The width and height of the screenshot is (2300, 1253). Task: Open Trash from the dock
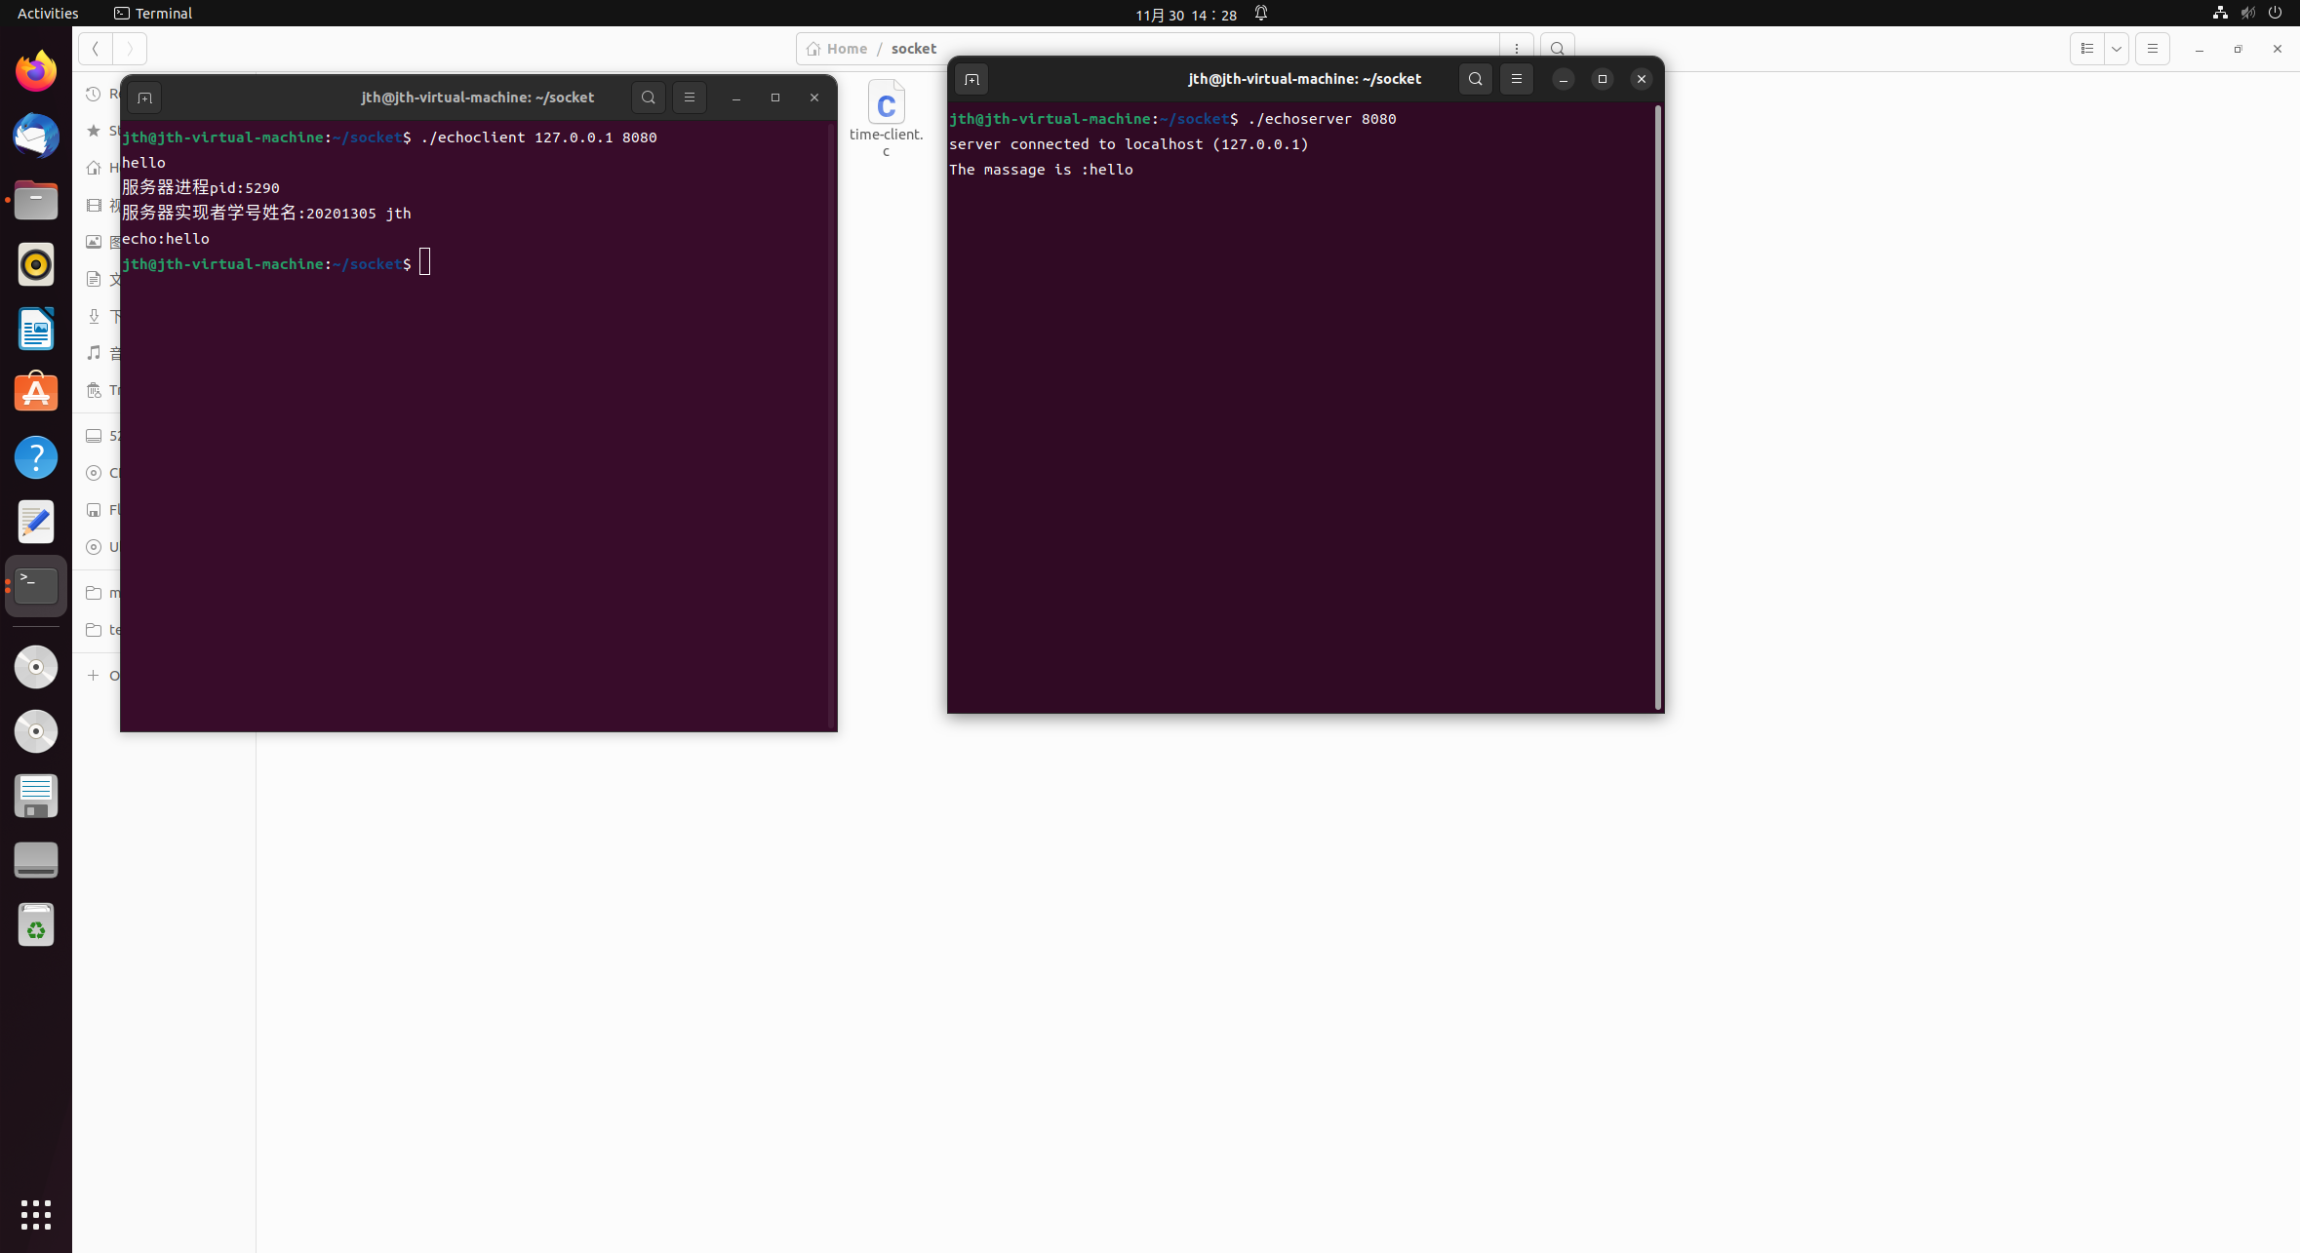tap(36, 925)
